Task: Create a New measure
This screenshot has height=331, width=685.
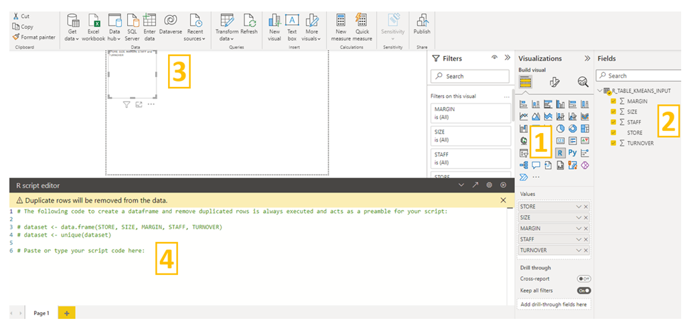Action: point(341,27)
